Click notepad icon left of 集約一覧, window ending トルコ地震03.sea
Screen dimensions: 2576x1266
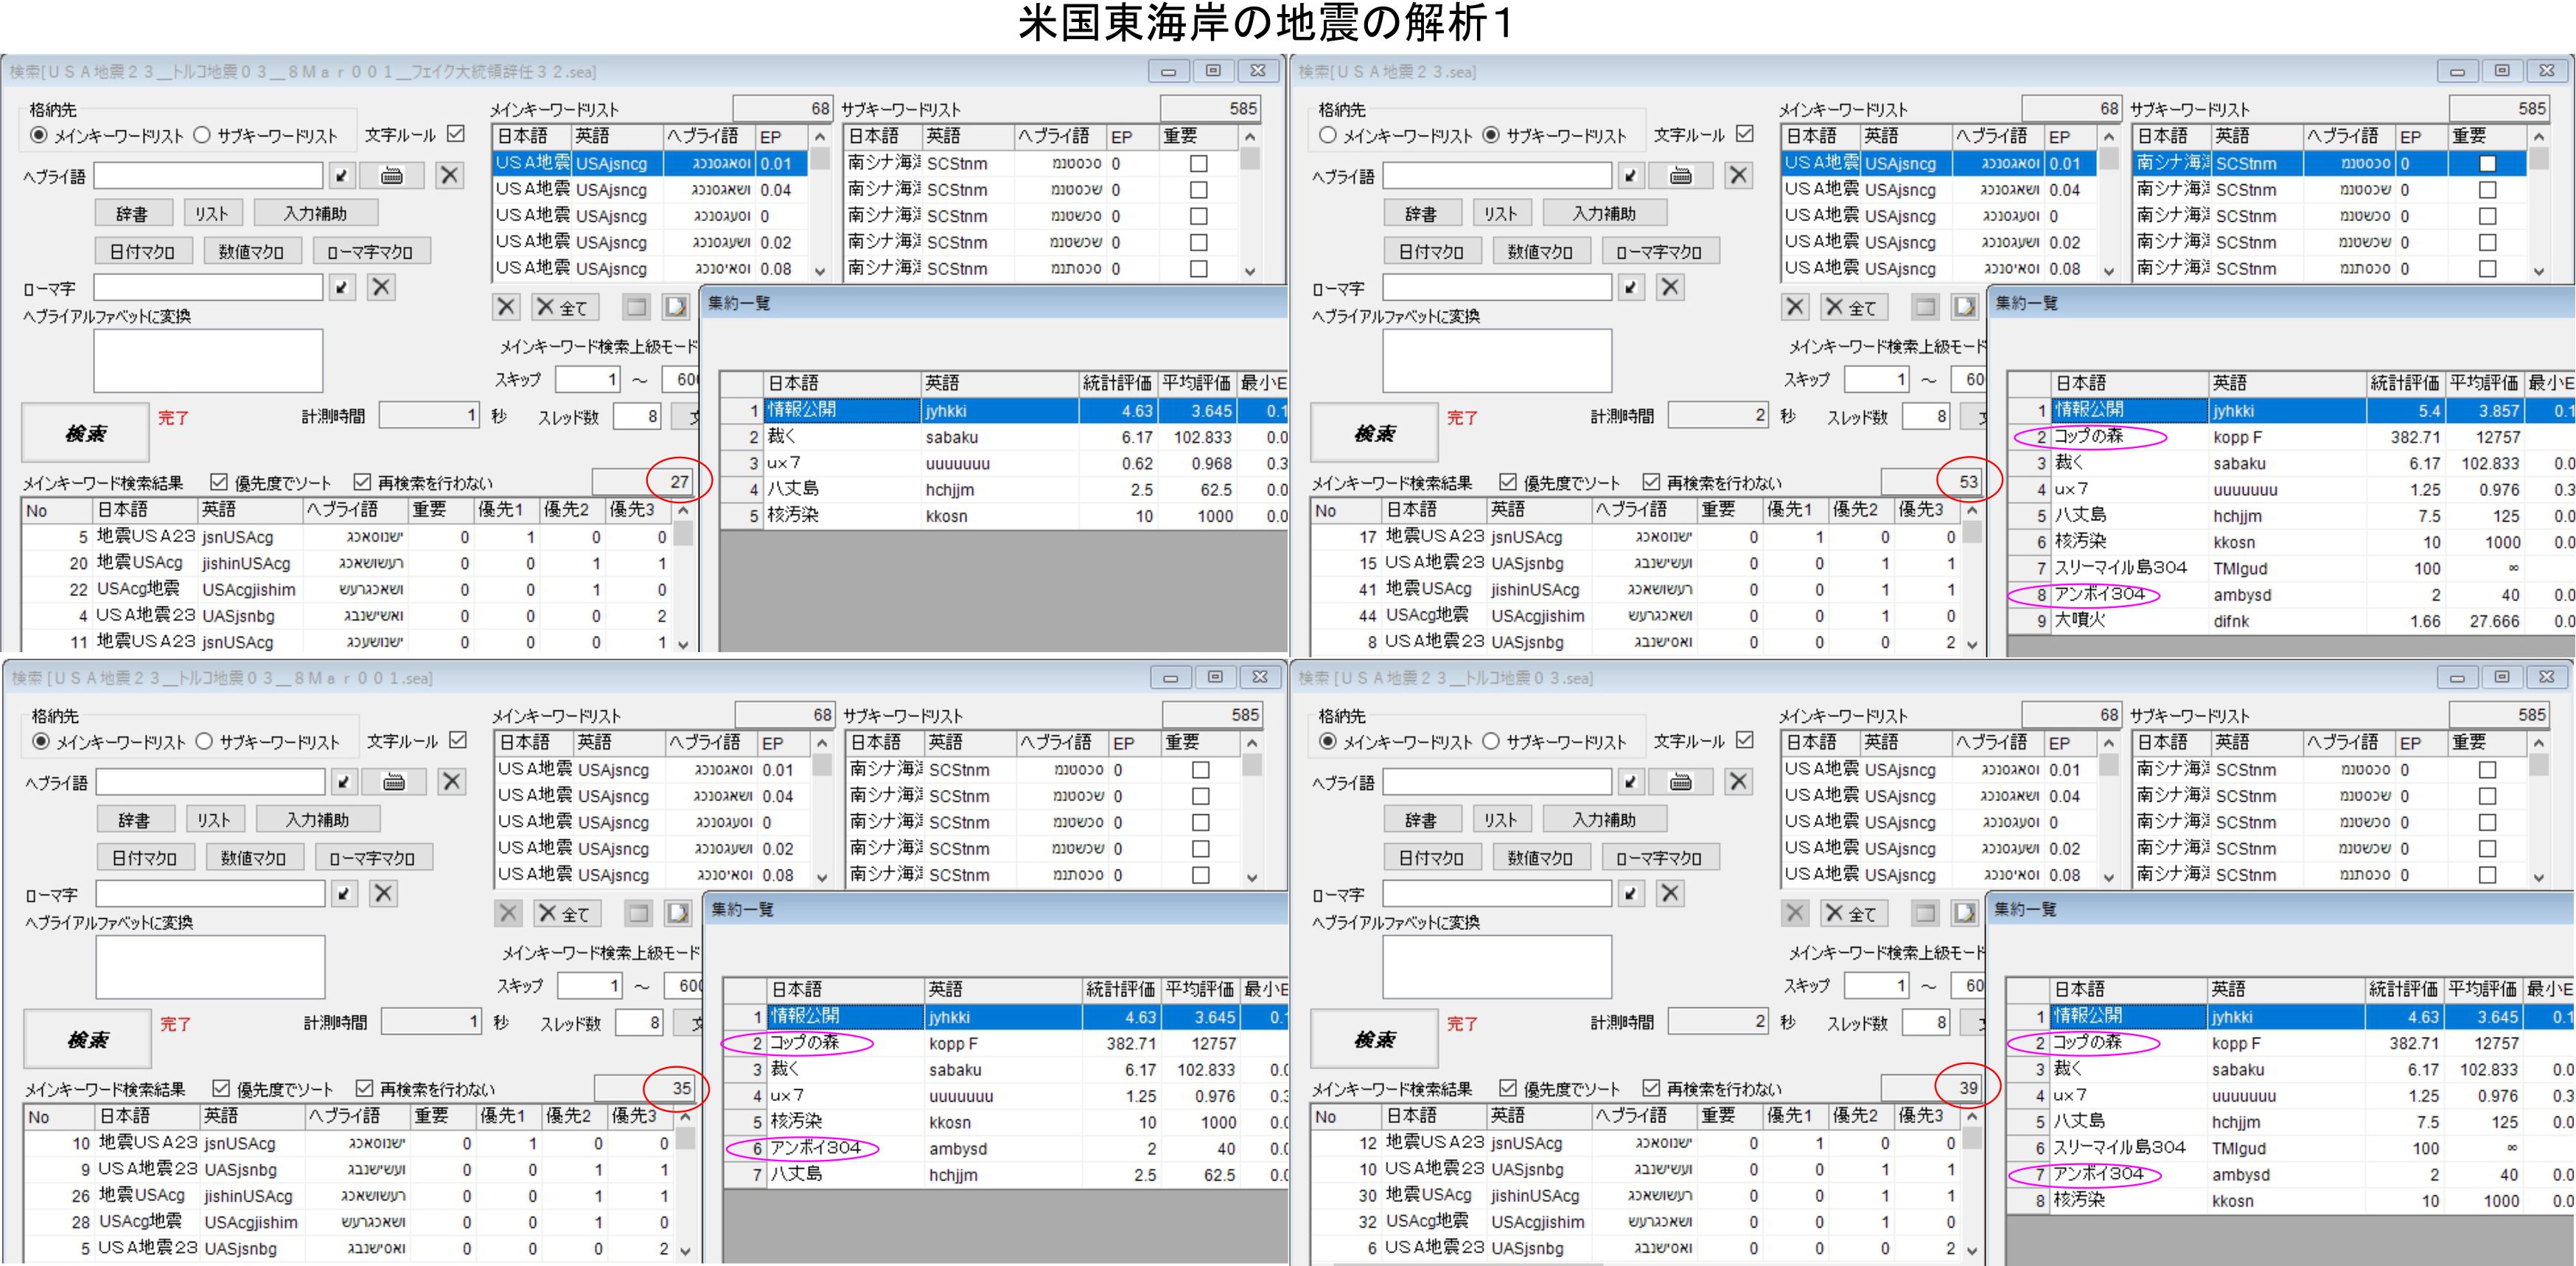click(x=1966, y=913)
